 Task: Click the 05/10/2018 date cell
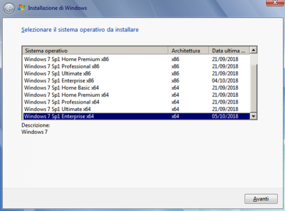coord(225,116)
